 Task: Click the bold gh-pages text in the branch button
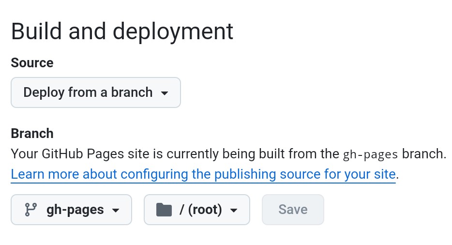tap(75, 210)
